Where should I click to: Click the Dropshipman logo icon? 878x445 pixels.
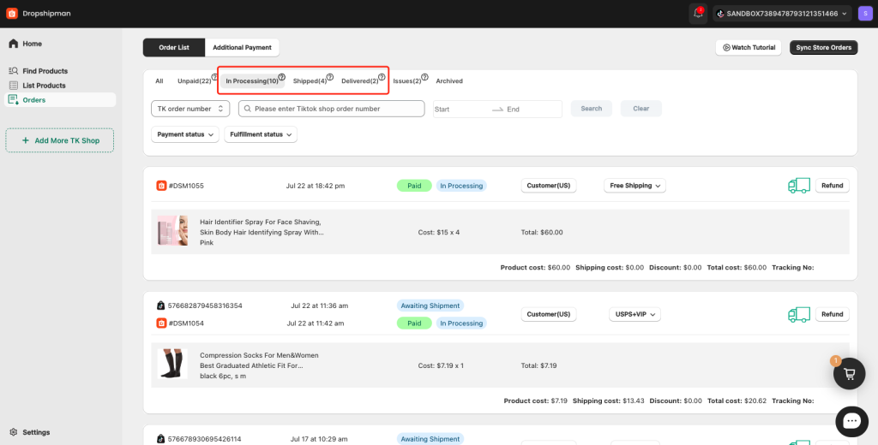pos(12,14)
